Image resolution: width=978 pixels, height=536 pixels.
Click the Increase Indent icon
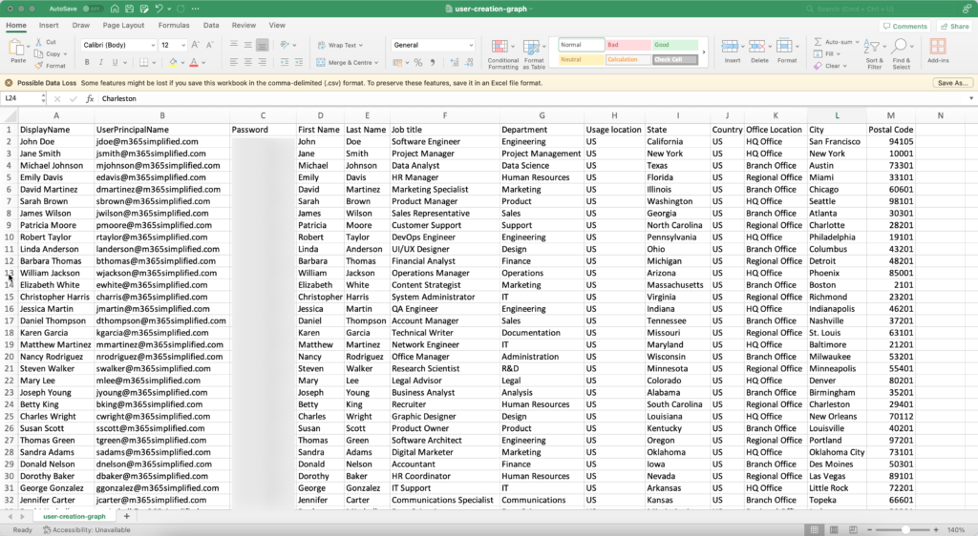click(x=299, y=62)
